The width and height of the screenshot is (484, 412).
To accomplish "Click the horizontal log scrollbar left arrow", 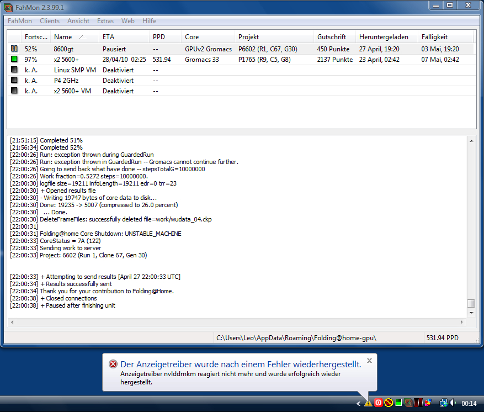I will tap(12, 322).
